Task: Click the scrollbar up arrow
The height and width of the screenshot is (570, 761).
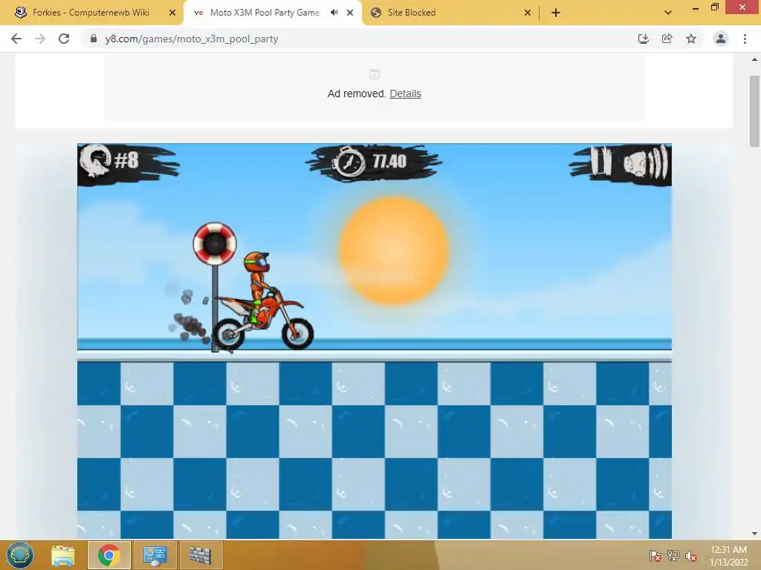Action: tap(755, 59)
